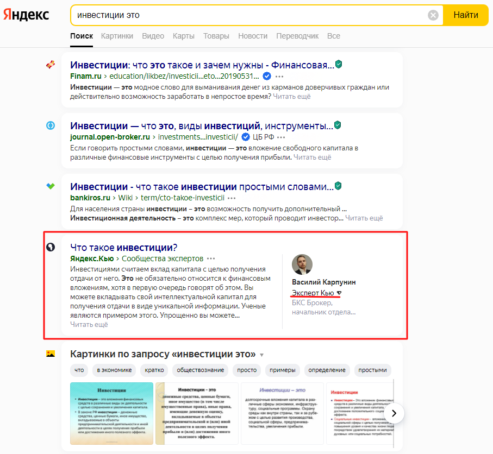Open the Товары tab
The image size is (493, 454).
(x=216, y=36)
